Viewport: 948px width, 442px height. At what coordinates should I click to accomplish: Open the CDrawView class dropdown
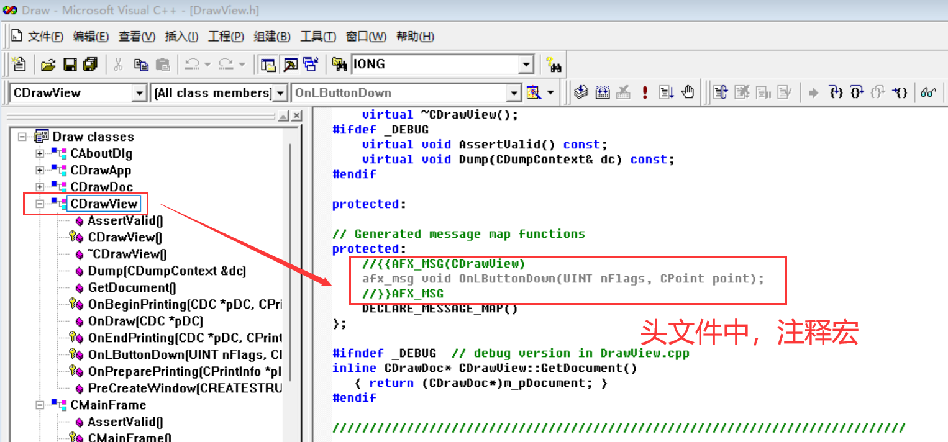(140, 93)
